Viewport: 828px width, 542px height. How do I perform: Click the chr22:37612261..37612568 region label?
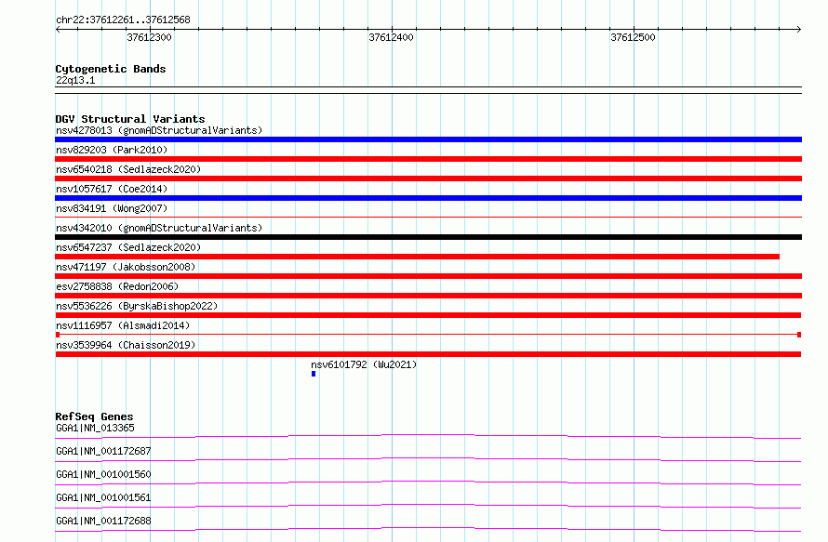click(x=123, y=20)
